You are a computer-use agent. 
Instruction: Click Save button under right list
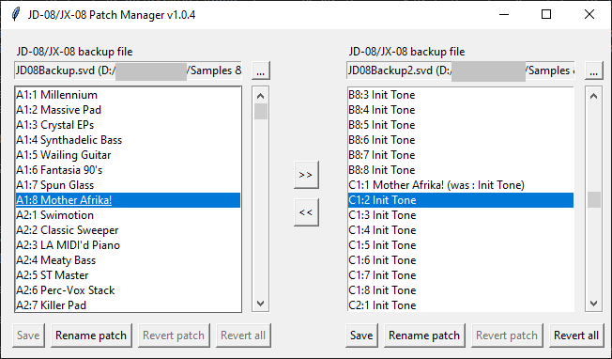point(361,336)
